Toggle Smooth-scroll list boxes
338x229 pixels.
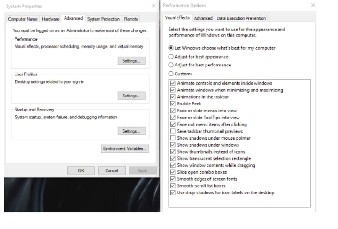173,186
